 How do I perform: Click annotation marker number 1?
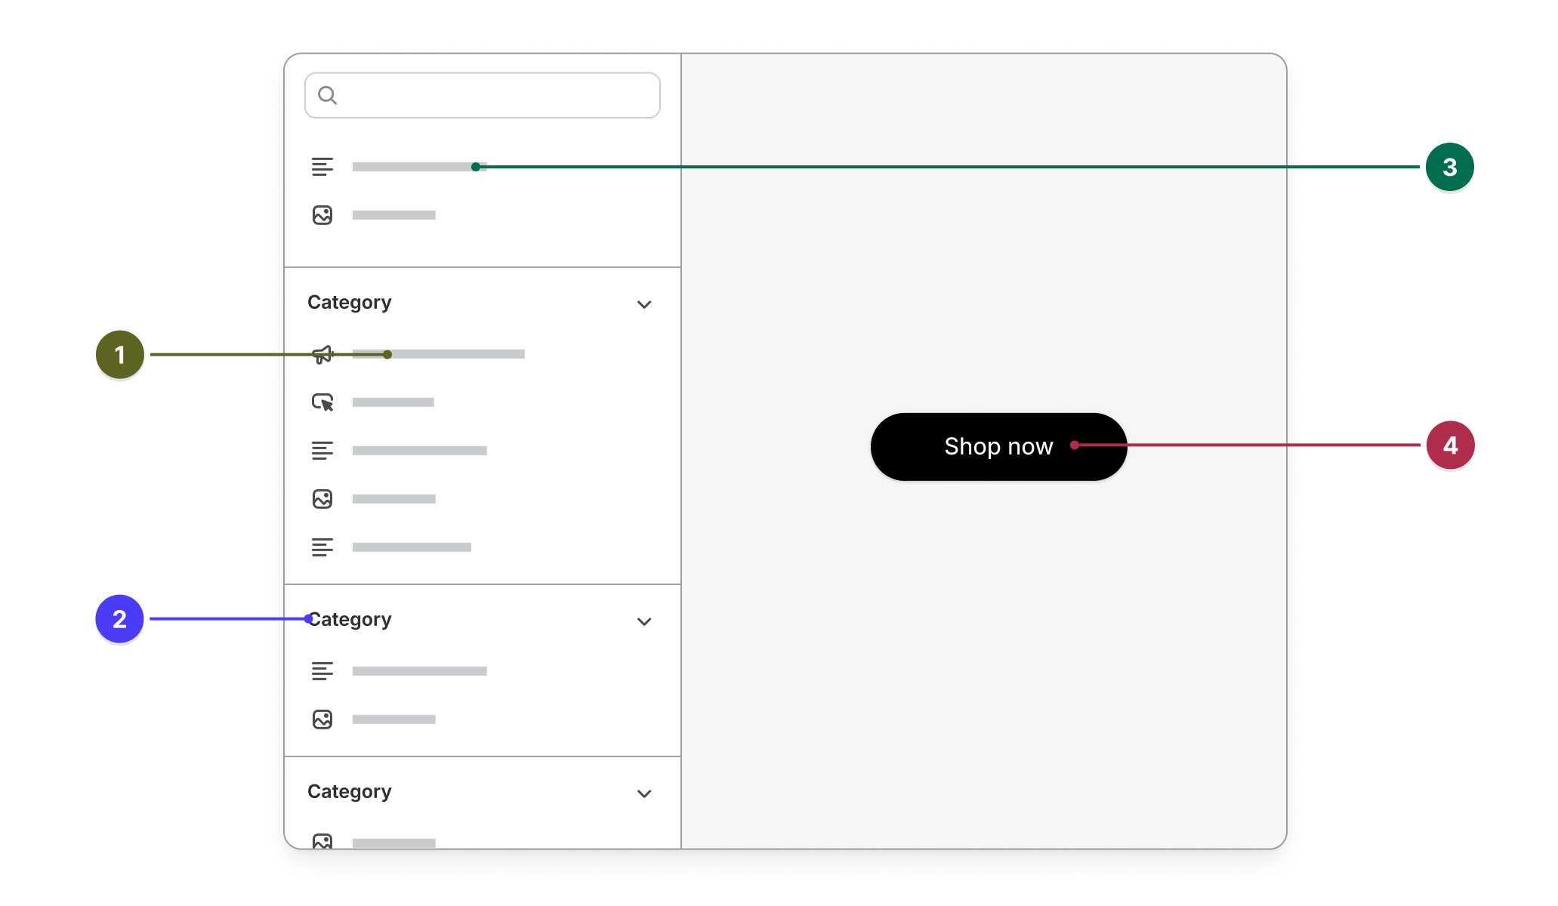click(120, 354)
